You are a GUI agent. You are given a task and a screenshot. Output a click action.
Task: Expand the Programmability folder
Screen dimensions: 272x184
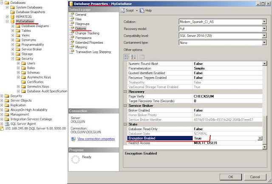13,45
